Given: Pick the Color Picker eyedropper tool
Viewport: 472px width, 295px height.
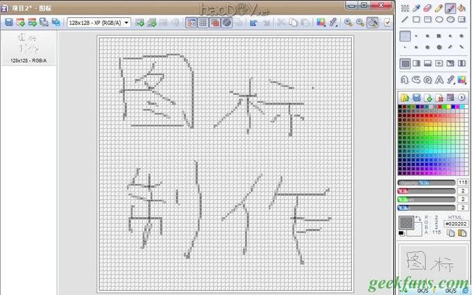Looking at the screenshot, I should tap(416, 8).
